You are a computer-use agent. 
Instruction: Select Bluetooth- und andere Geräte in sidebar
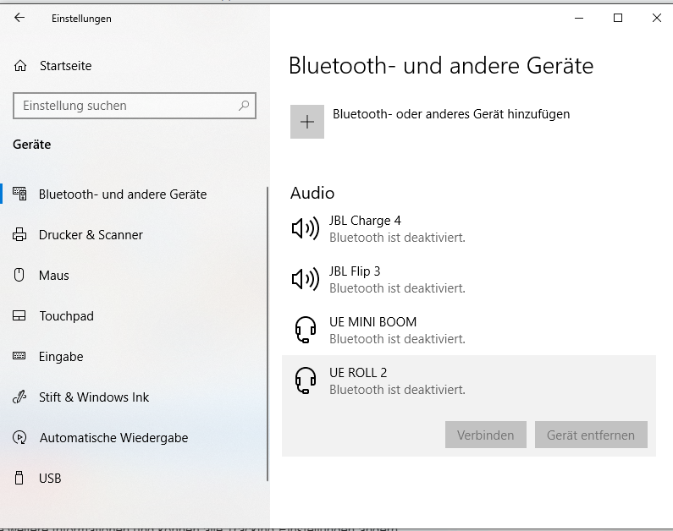coord(123,194)
